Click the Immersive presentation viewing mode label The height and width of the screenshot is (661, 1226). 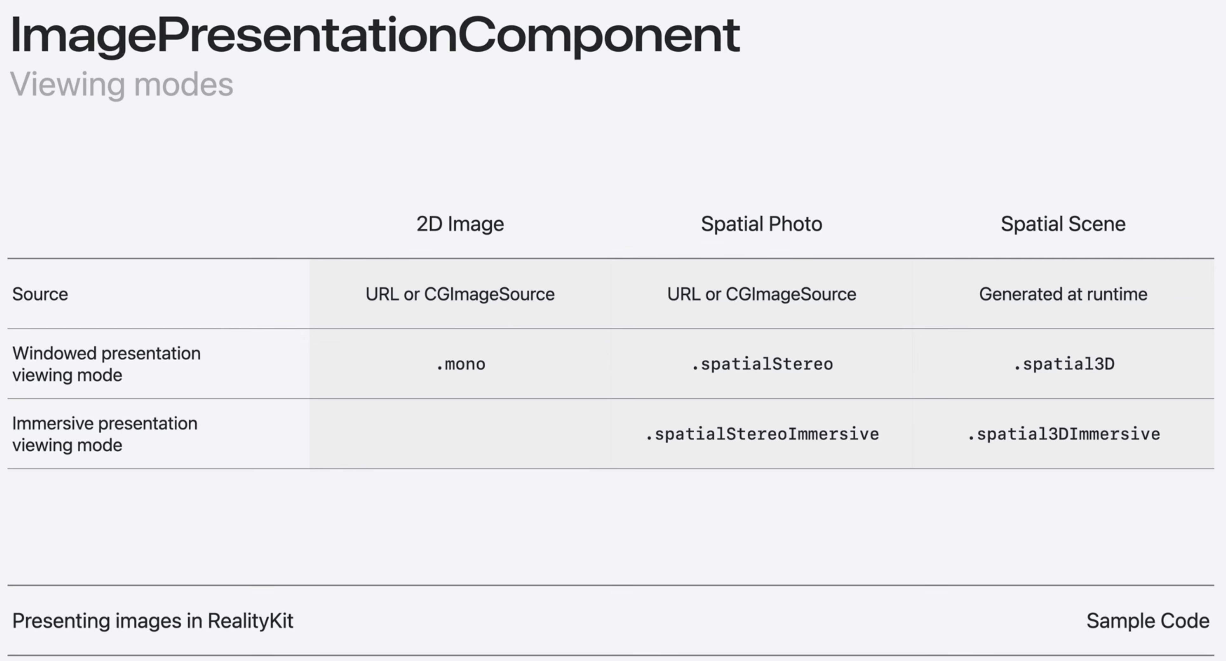click(x=105, y=434)
